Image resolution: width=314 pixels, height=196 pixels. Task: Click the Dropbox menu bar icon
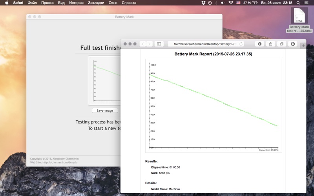(203, 3)
